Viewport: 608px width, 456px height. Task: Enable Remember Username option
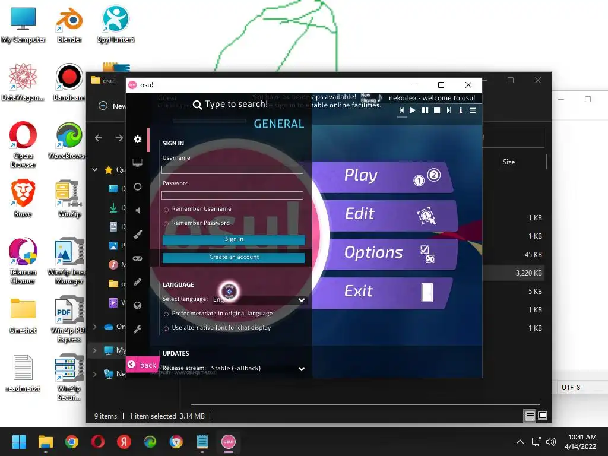166,210
